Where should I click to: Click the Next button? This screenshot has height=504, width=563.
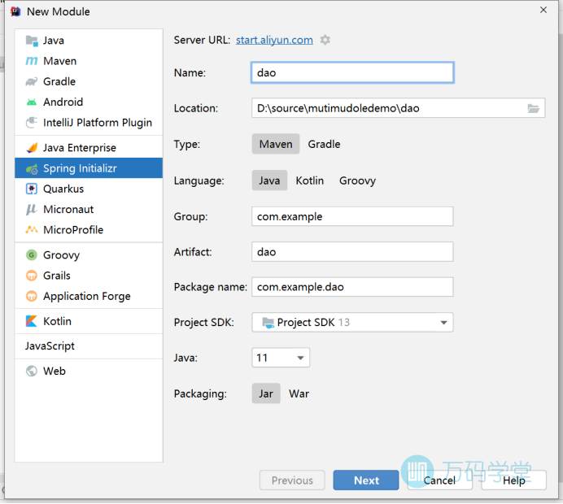pos(366,480)
